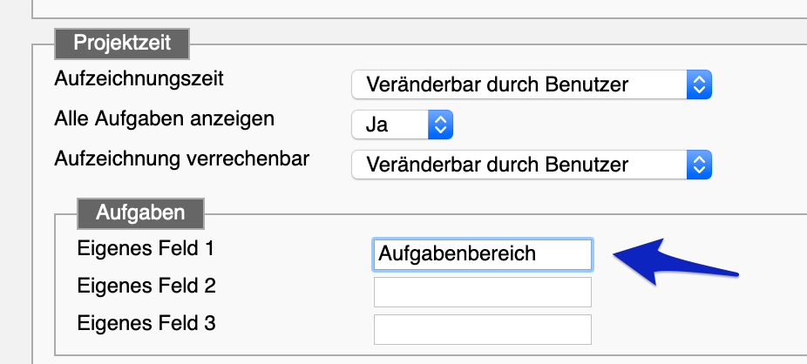Click the blue chevron arrows of Aufzeichnungszeit dropdown
This screenshot has height=364, width=807.
699,84
